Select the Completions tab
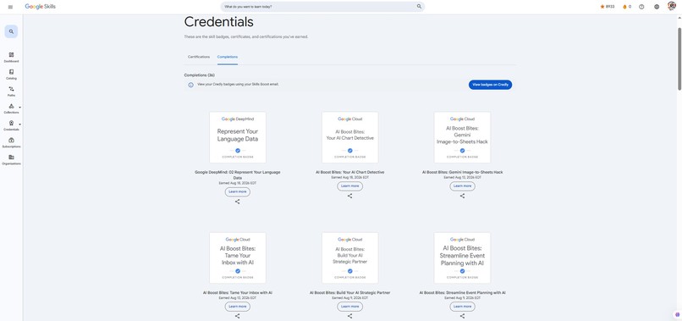 (228, 57)
